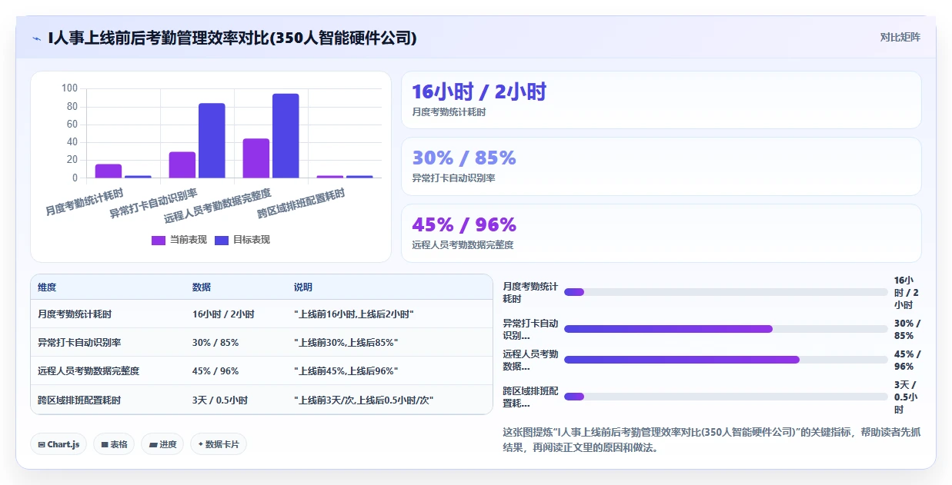952x485 pixels.
Task: Click table cell 异常打卡自动识别率
Action: [x=79, y=342]
